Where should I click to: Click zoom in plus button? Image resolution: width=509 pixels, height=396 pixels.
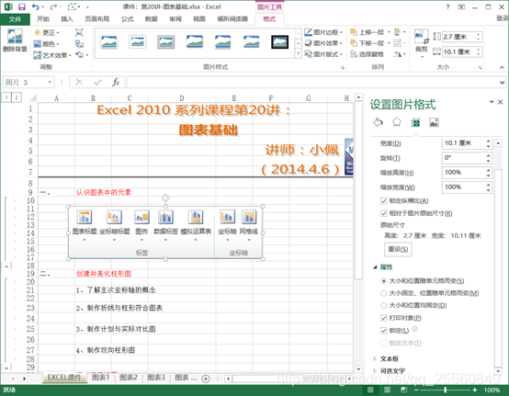pyautogui.click(x=475, y=390)
